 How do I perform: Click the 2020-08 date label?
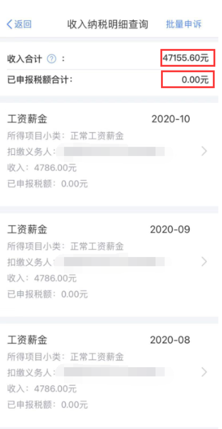click(170, 340)
